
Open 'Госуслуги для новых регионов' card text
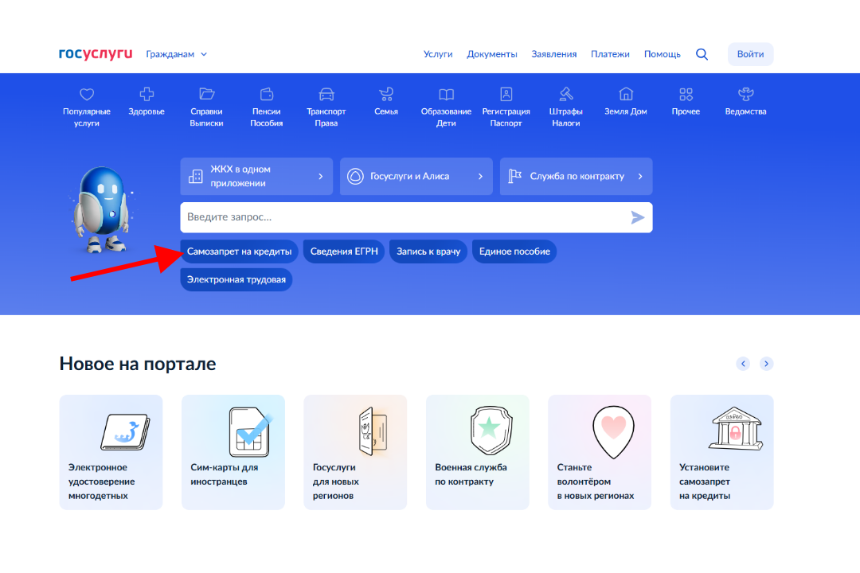tap(336, 481)
